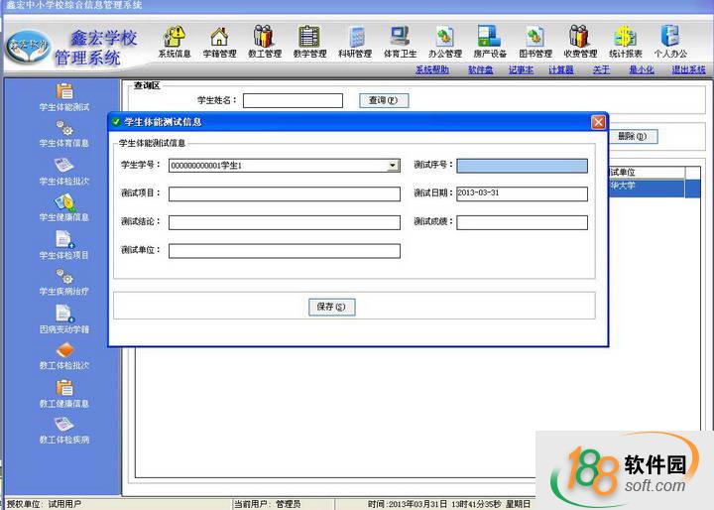Open the 计算器 link

tap(560, 70)
